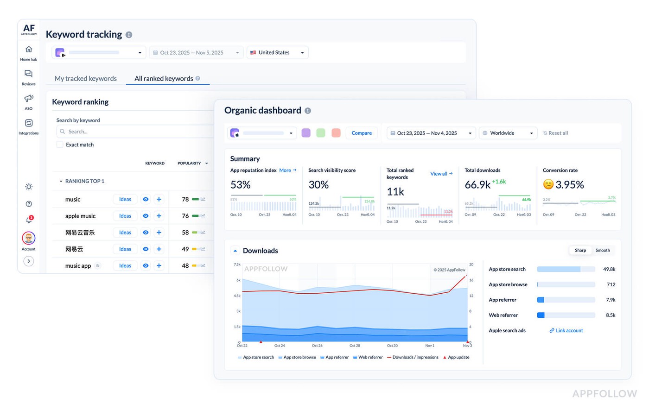The image size is (649, 410).
Task: Enable the Exact match checkbox
Action: (60, 145)
